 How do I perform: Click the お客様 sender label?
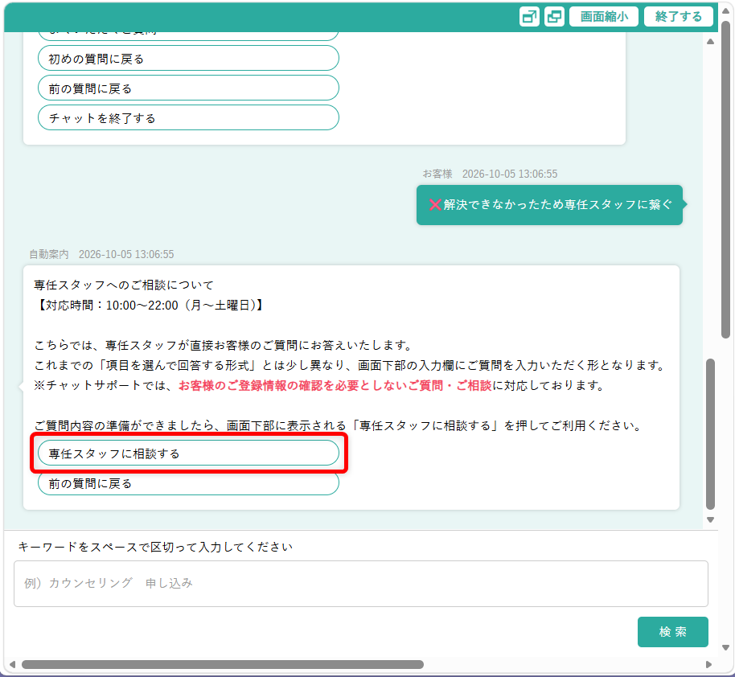pos(437,174)
